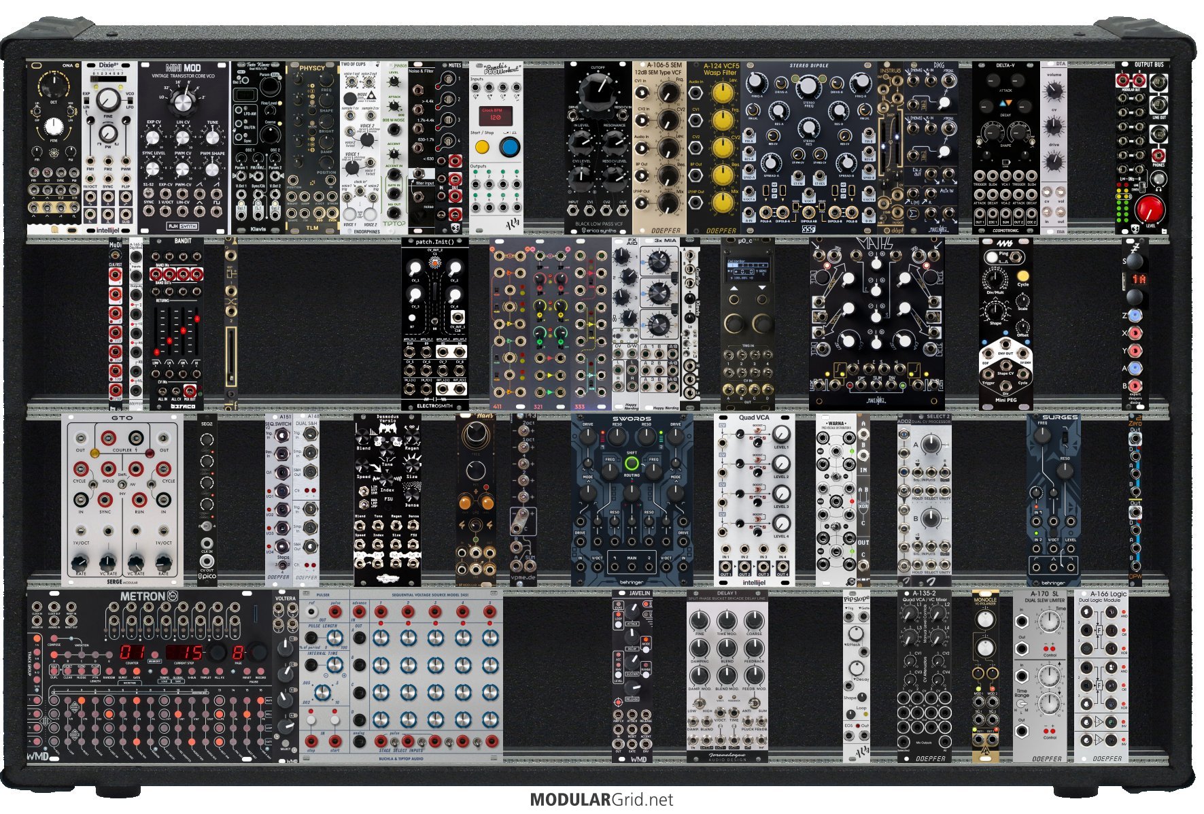Click the red LEVEL knob on Output Bus
Screen dimensions: 1204x814
point(1150,209)
